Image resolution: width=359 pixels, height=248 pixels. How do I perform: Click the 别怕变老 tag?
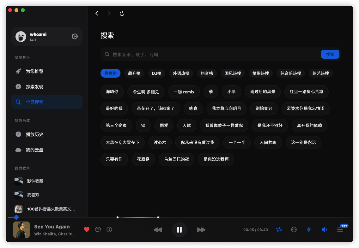[x=264, y=108]
